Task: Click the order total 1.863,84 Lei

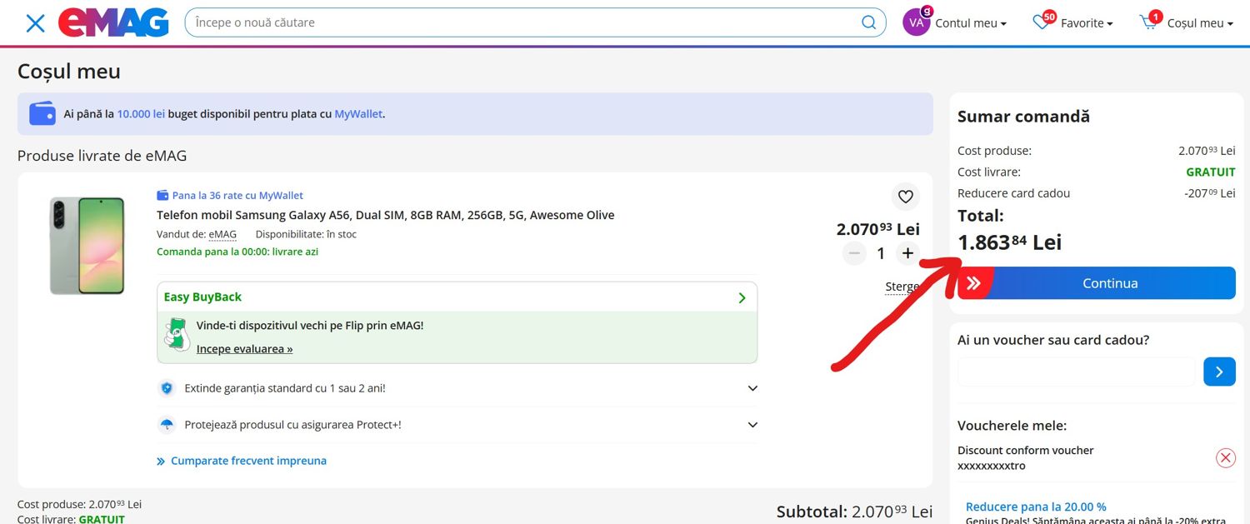Action: click(x=1010, y=242)
